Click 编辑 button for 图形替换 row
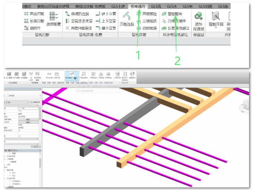Image resolution: width=255 pixels, height=190 pixels. [28, 119]
